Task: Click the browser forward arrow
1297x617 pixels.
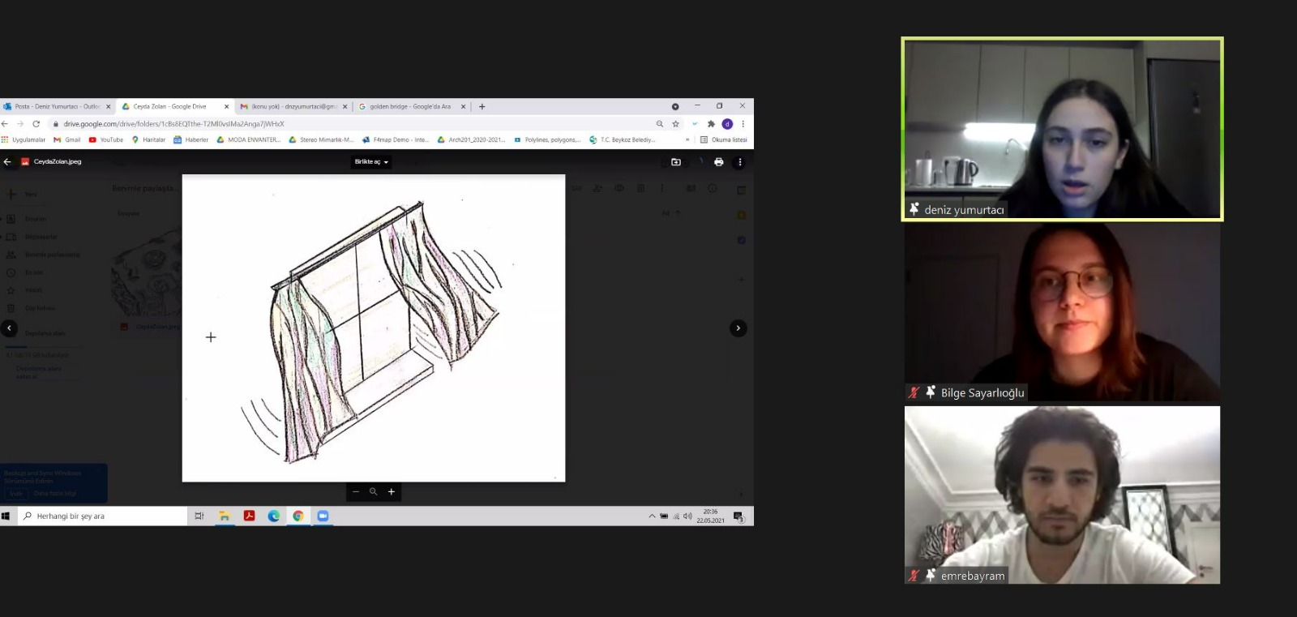Action: point(20,124)
